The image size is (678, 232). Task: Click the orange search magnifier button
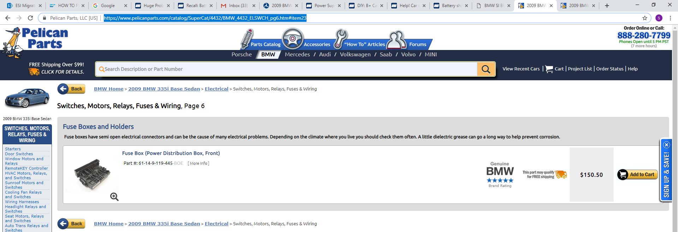[x=486, y=69]
